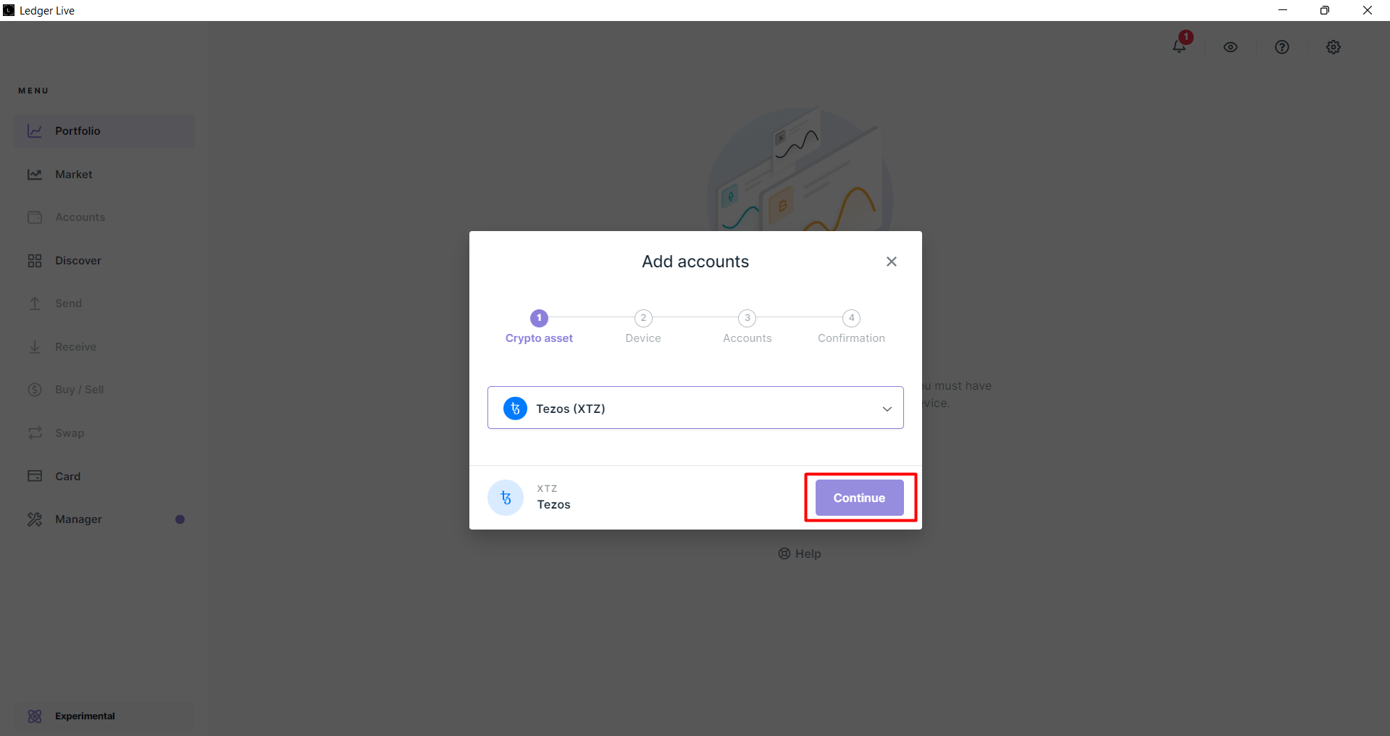
Task: Open the Experimental settings label
Action: coord(85,716)
